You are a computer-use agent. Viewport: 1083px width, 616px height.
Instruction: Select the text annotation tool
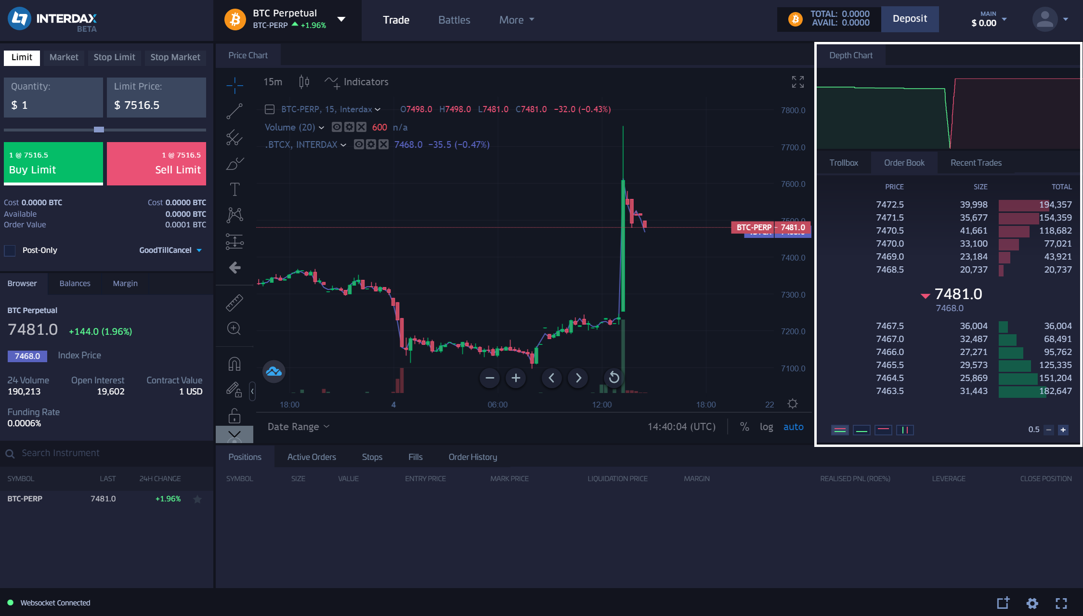pos(235,189)
